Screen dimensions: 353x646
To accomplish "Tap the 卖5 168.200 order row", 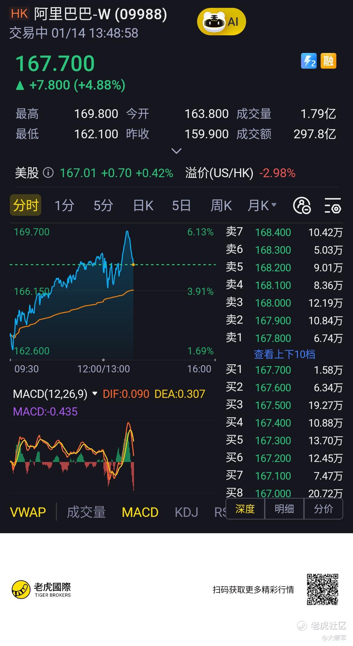I will click(284, 267).
